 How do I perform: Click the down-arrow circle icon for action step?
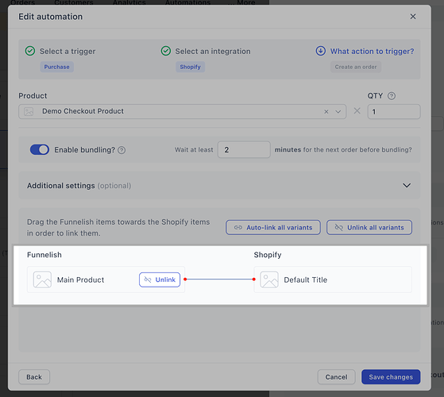point(321,52)
